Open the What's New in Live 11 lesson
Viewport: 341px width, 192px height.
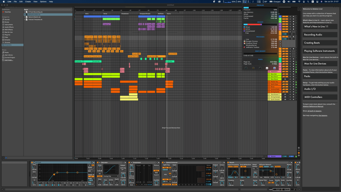320,26
